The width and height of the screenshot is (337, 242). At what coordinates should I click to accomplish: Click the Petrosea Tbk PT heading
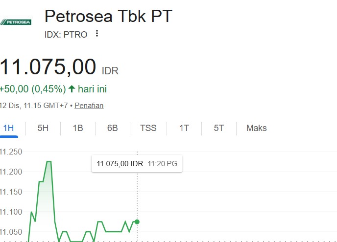(108, 16)
